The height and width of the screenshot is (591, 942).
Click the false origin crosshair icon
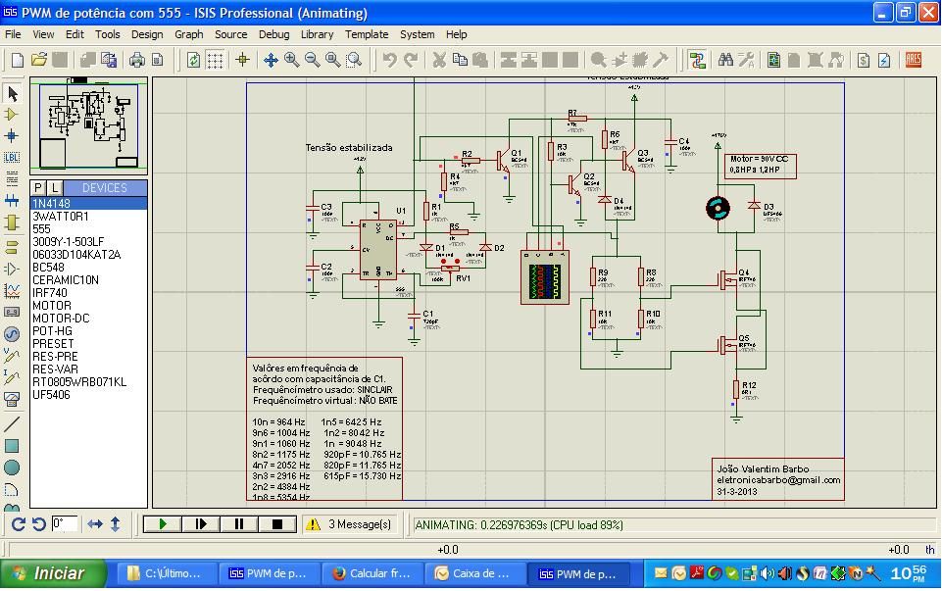[243, 60]
